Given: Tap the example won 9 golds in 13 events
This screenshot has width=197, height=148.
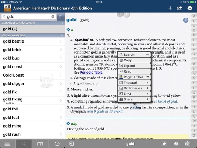Looking at the screenshot, I should [x=105, y=112].
